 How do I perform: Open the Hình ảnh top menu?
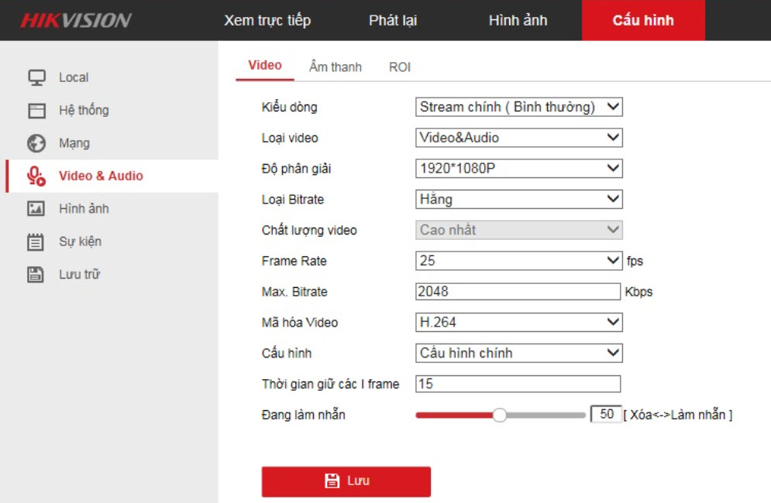click(x=518, y=20)
